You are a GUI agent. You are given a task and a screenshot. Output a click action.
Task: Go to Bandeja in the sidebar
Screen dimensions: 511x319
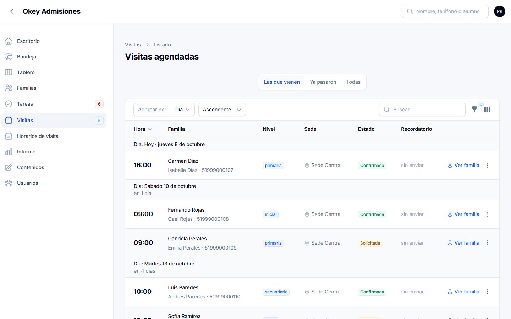pyautogui.click(x=54, y=57)
